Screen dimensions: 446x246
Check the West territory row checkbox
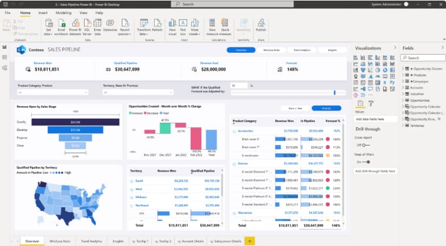click(x=131, y=189)
